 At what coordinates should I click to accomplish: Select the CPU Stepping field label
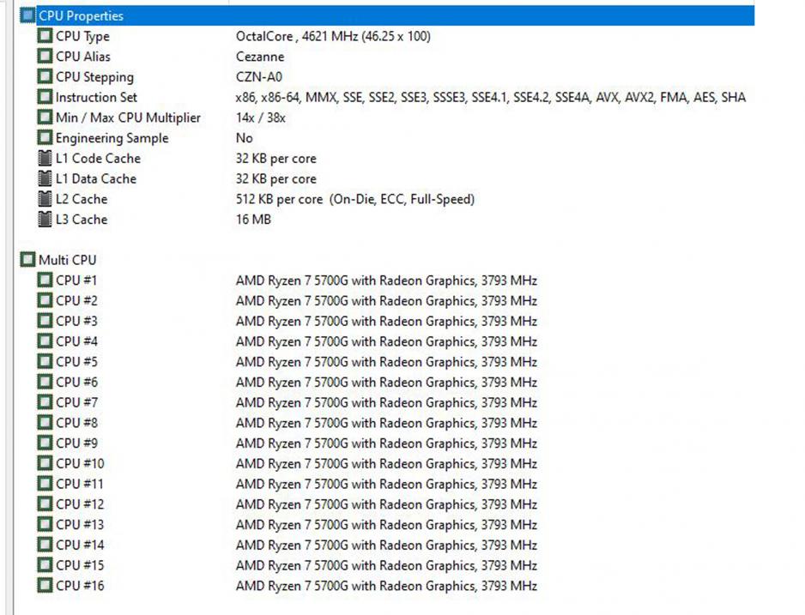click(x=94, y=77)
